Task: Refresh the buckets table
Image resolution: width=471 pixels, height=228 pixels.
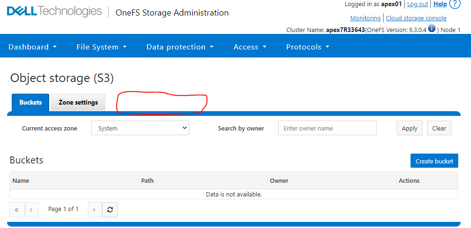Action: (x=110, y=210)
